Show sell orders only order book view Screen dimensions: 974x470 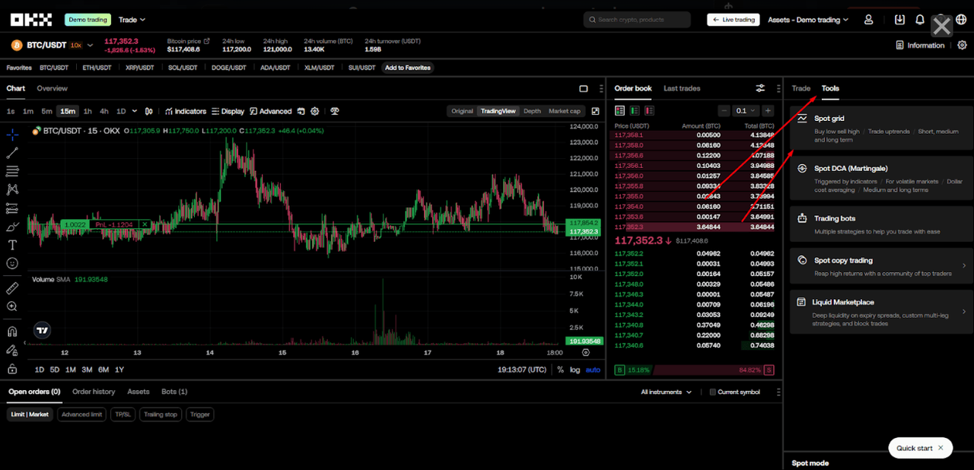(x=648, y=111)
